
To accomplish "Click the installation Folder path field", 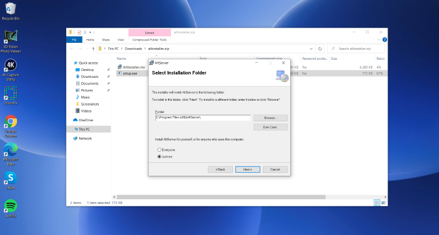I will [x=203, y=118].
